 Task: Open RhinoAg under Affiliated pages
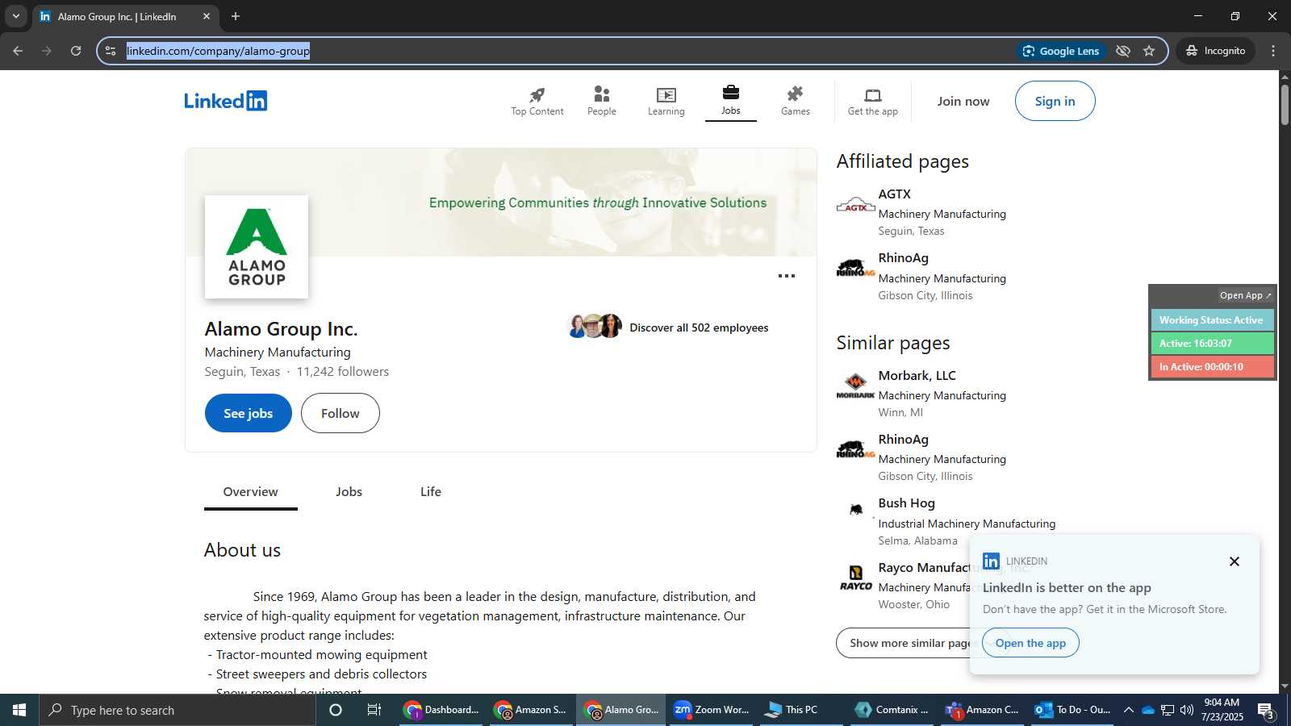[x=903, y=258]
